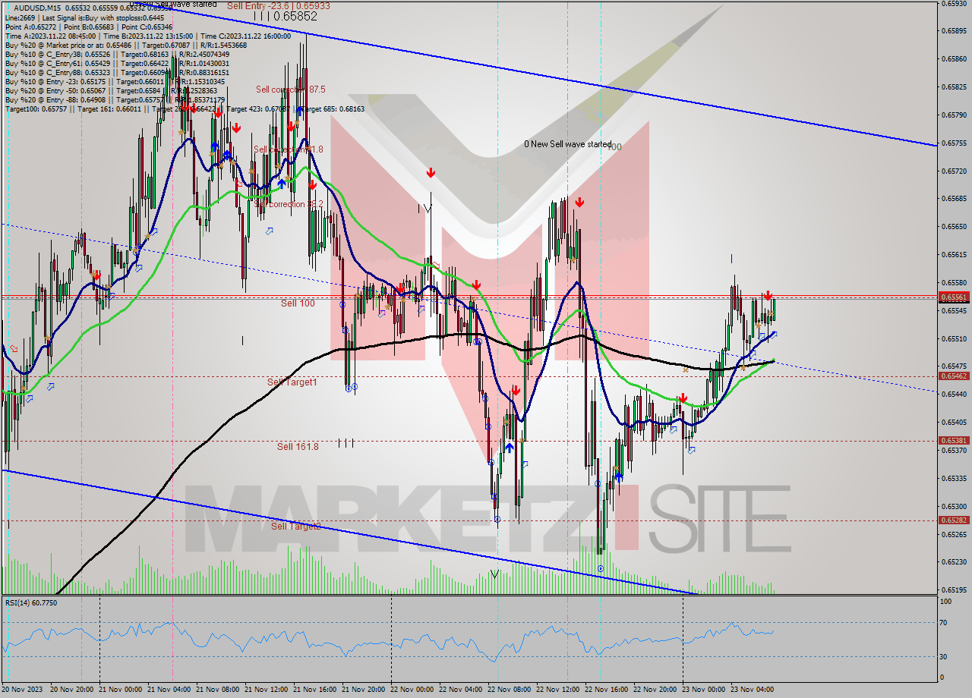Click the 'Sell Target1' level label
972x698 pixels.
[292, 382]
